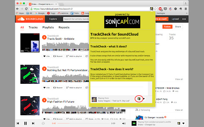Share the High Fashion track

click(89, 119)
